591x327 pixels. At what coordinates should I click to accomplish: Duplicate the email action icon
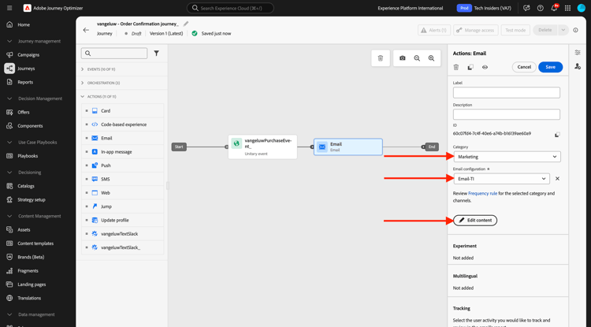tap(470, 67)
